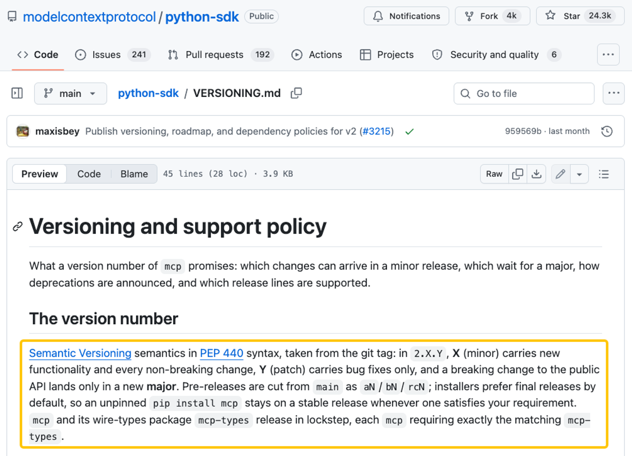Navigate to python-sdk breadcrumb root

point(148,93)
